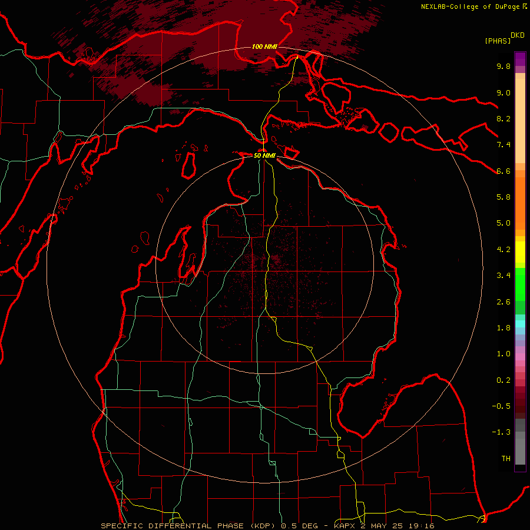Pick the light peach band of the color scale
The width and height of the screenshot is (530, 530).
[520, 121]
